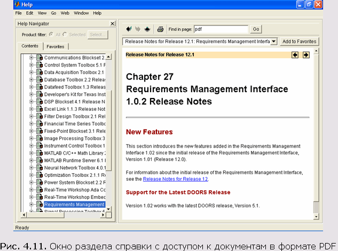The height and width of the screenshot is (251, 338).
Task: Click the Print page icon
Action: pos(160,29)
